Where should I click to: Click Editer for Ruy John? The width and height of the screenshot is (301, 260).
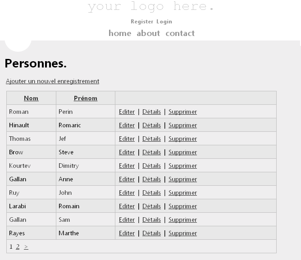[127, 193]
